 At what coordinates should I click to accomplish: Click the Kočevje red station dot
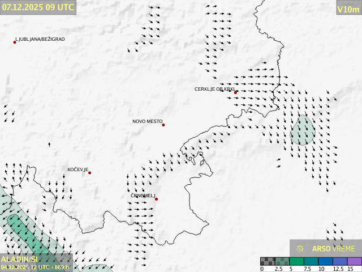tap(89, 173)
